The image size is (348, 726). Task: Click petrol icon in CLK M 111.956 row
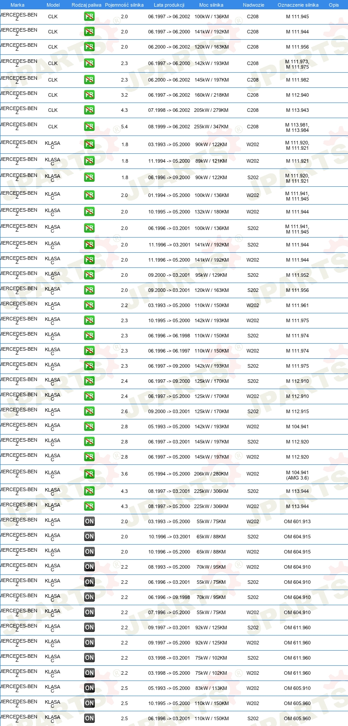tap(89, 47)
